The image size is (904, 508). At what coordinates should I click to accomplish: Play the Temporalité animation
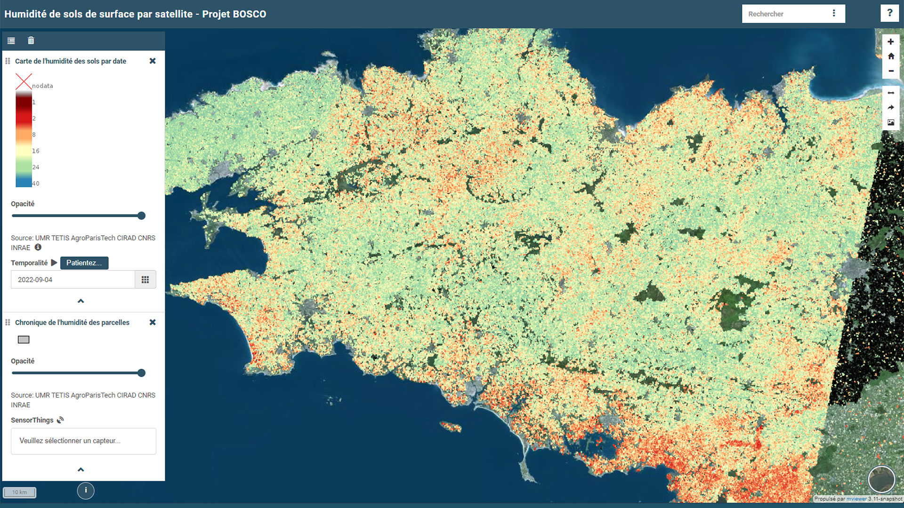[54, 263]
